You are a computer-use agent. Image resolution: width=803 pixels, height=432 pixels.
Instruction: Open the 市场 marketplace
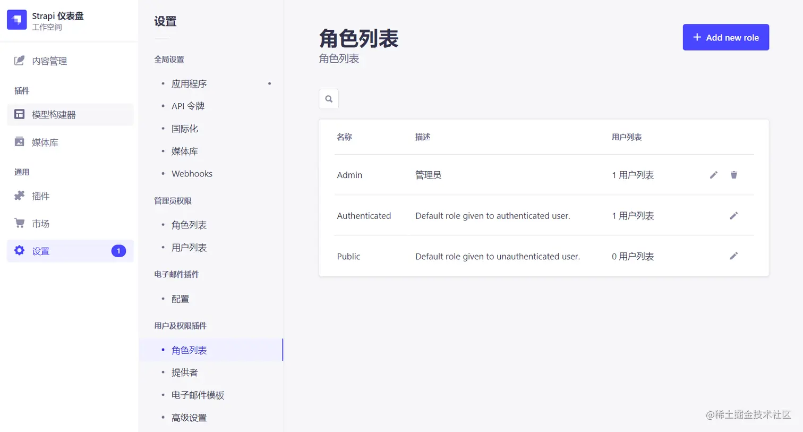point(70,224)
